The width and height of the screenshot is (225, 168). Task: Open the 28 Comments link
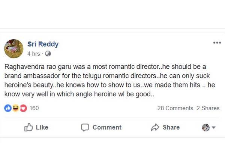175,108
